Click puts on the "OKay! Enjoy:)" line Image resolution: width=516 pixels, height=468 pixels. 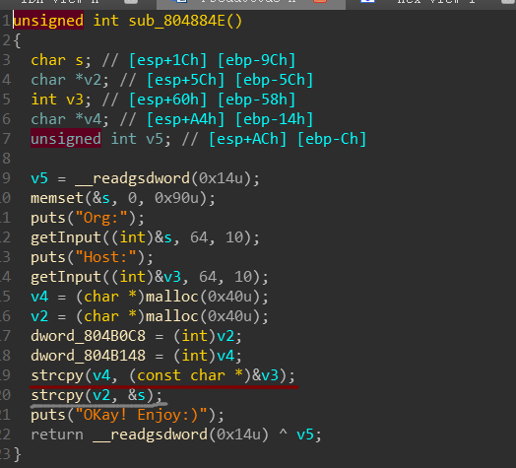(x=48, y=416)
